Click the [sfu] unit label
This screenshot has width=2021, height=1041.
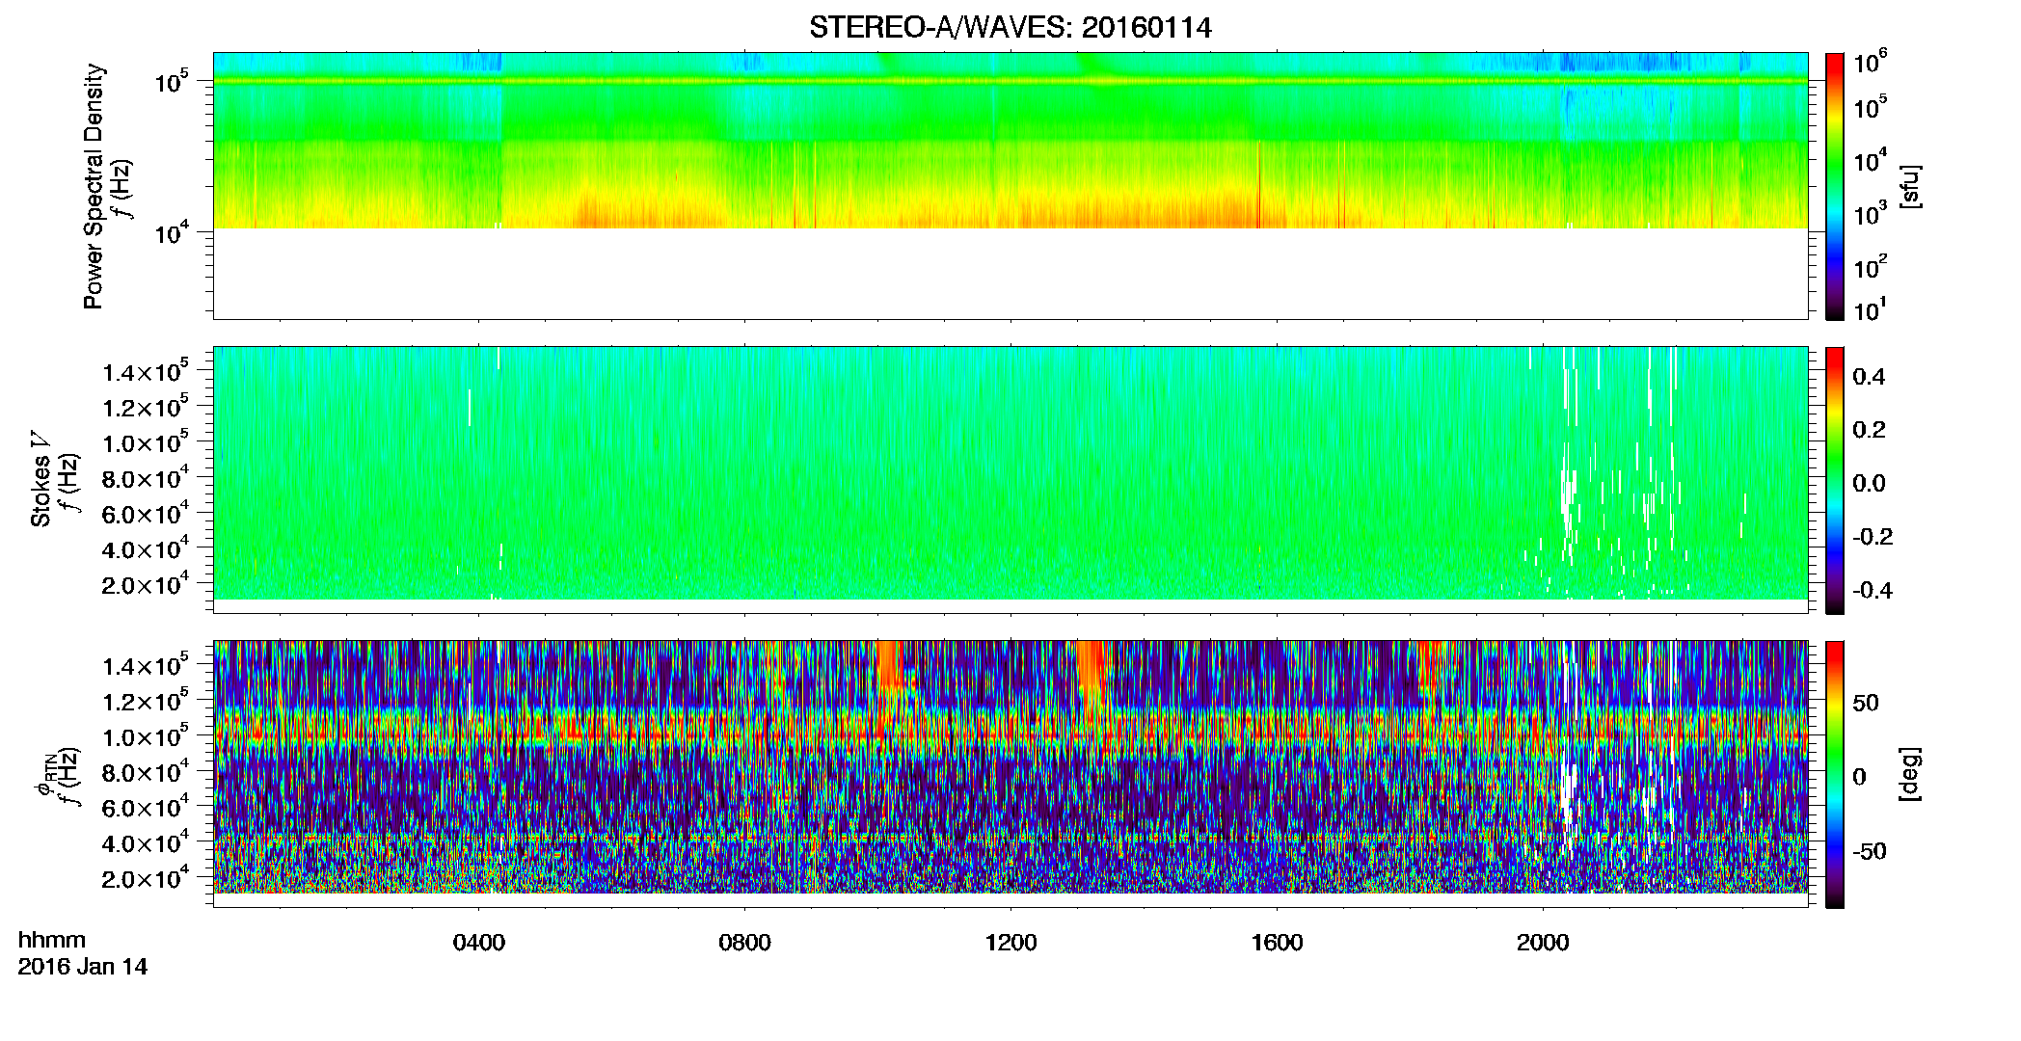coord(1909,186)
